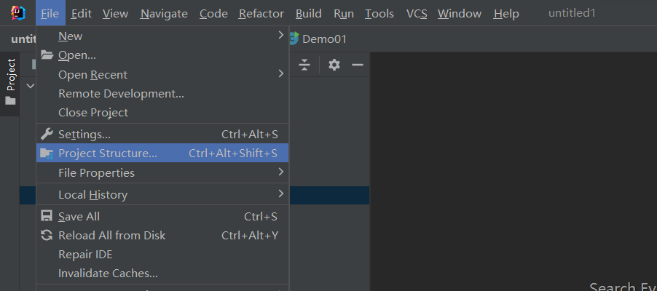The height and width of the screenshot is (291, 657).
Task: Collapse the project tree root chevron
Action: 31,86
